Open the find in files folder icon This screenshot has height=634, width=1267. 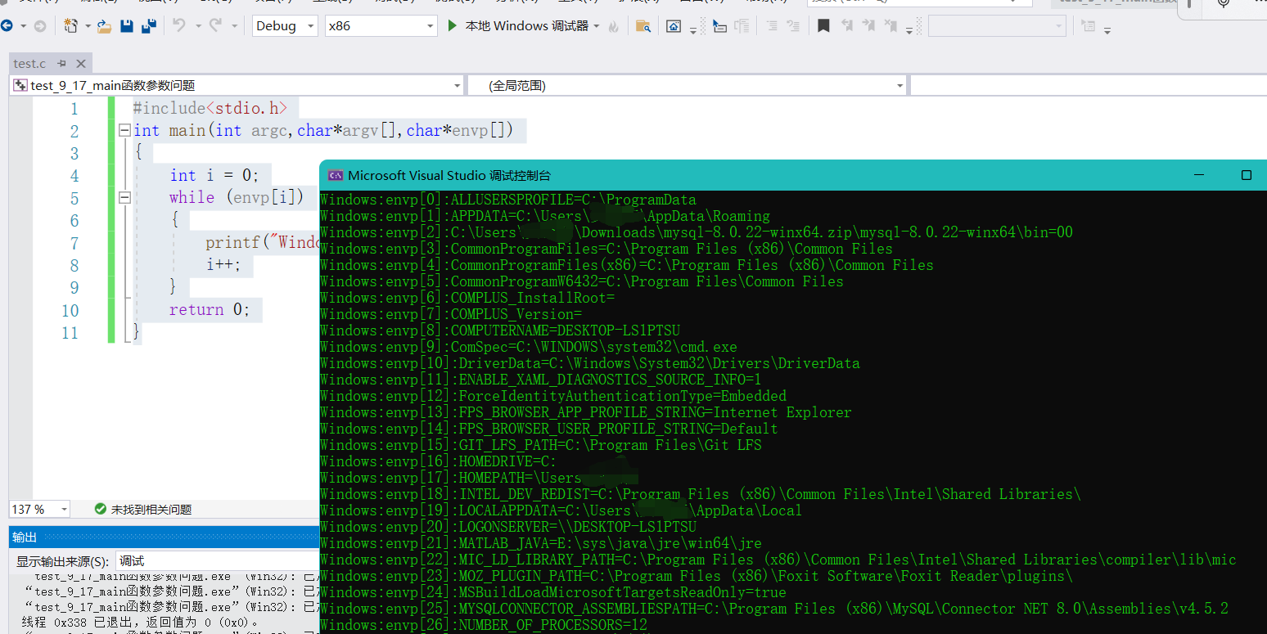[643, 26]
